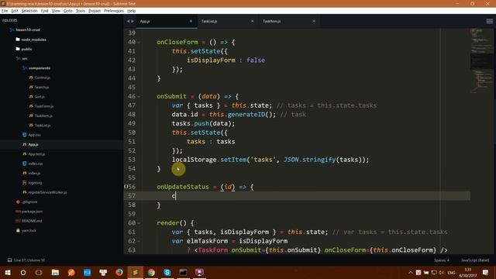Open the Find menu
The height and width of the screenshot is (279, 496).
click(45, 11)
